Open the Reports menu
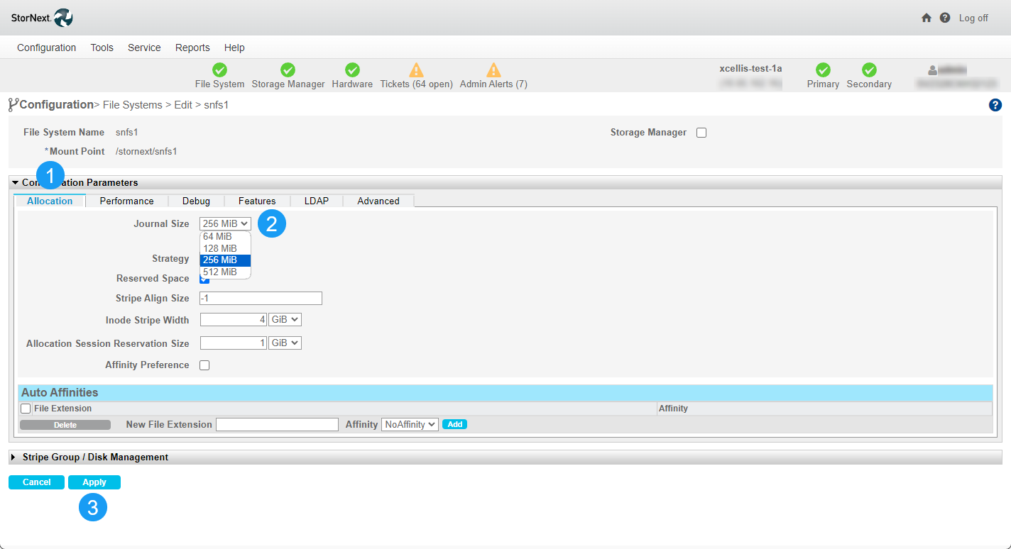Image resolution: width=1011 pixels, height=549 pixels. click(192, 48)
